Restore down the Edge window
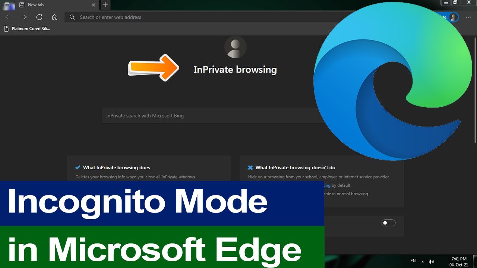This screenshot has width=477, height=268. [455, 3]
